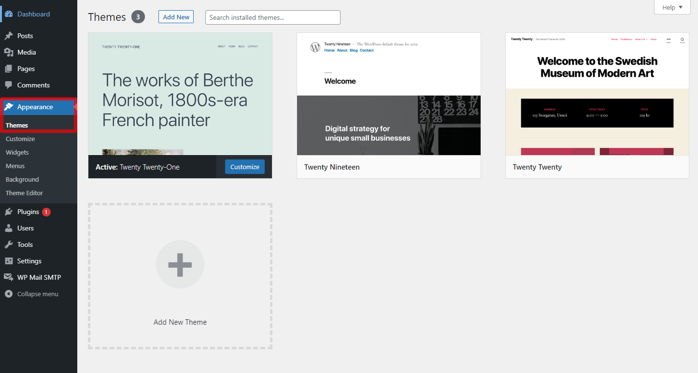
Task: Open the Plugins menu label
Action: [28, 212]
